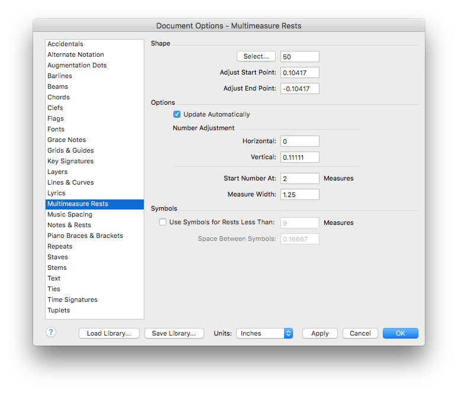
Task: Focus the Start Number At field
Action: click(299, 179)
